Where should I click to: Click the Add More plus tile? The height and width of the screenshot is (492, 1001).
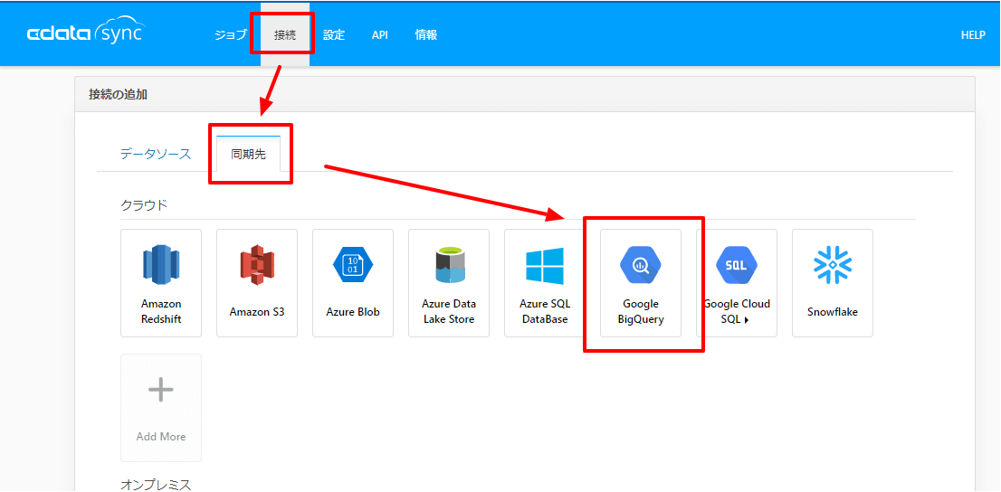(161, 408)
